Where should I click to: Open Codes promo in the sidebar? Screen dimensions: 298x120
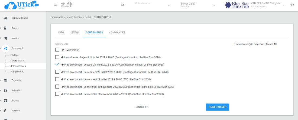coord(17,60)
